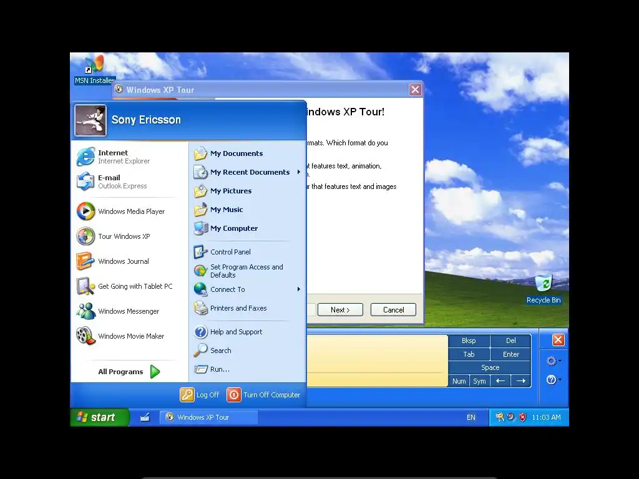Click Turn Off Computer
The width and height of the screenshot is (639, 479).
[264, 395]
